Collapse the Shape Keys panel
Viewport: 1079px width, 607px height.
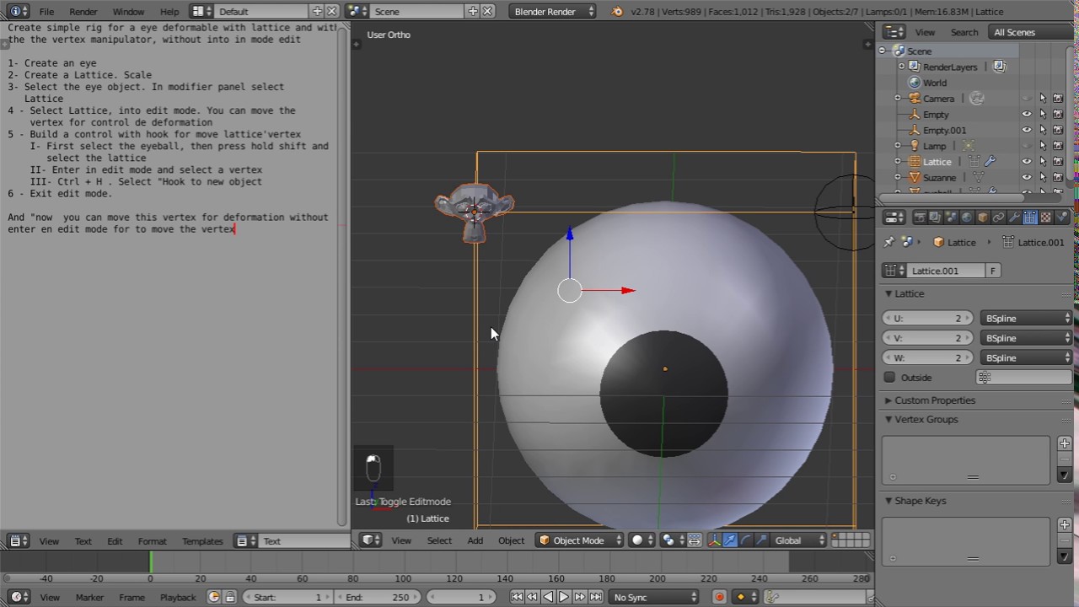click(920, 501)
